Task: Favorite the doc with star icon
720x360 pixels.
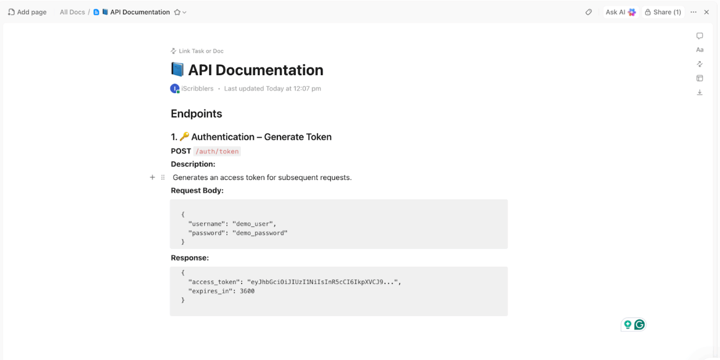Action: point(177,12)
